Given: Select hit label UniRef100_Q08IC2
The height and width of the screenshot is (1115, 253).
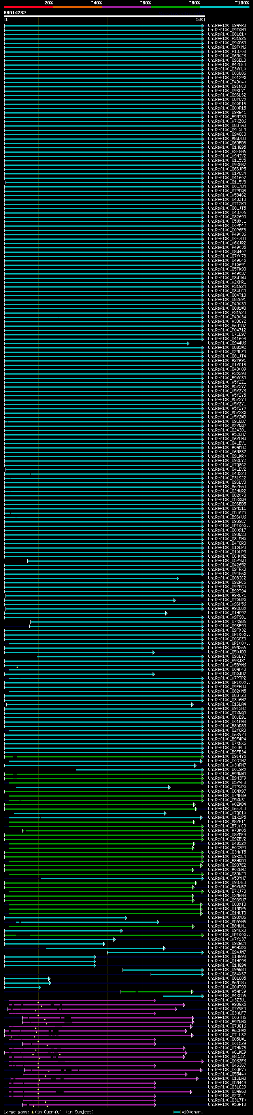Looking at the screenshot, I should point(227,578).
